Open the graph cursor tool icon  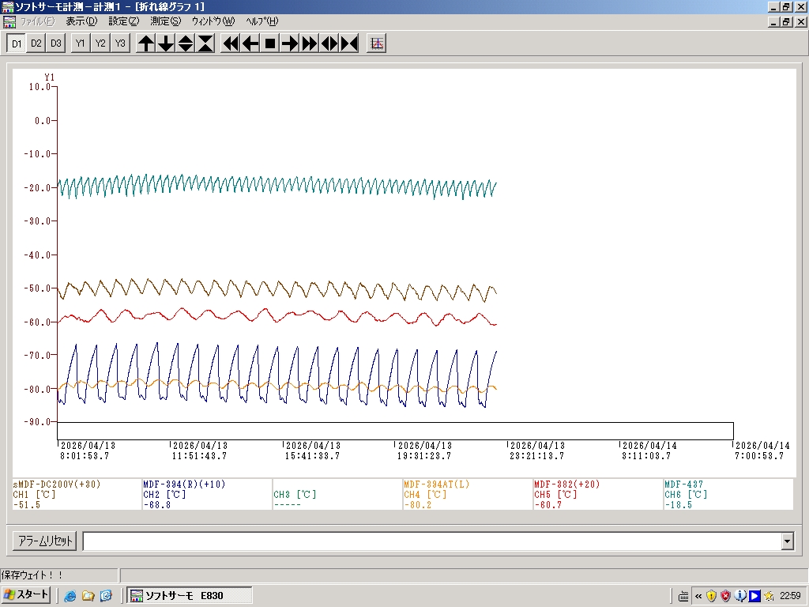377,43
